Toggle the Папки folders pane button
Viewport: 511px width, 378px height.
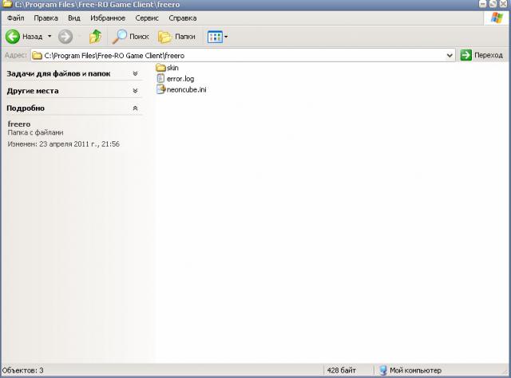tap(176, 37)
